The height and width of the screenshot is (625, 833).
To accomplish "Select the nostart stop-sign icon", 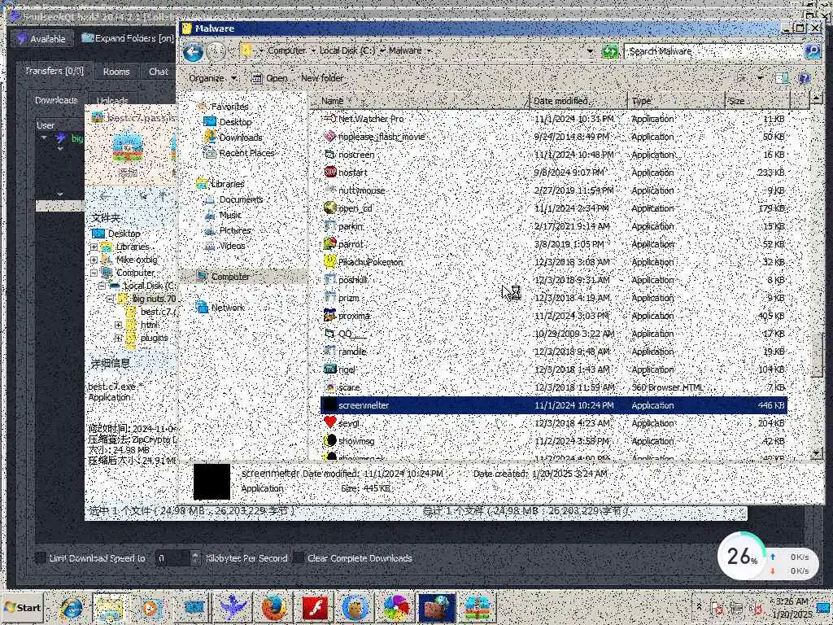I will pos(330,173).
